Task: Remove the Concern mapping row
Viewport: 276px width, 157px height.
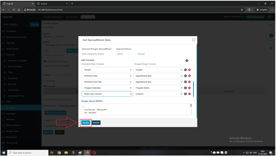Action: 189,94
